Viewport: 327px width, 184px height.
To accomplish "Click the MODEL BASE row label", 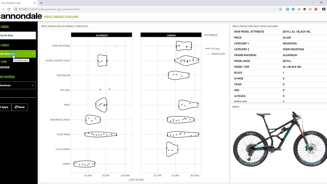I will click(242, 61).
